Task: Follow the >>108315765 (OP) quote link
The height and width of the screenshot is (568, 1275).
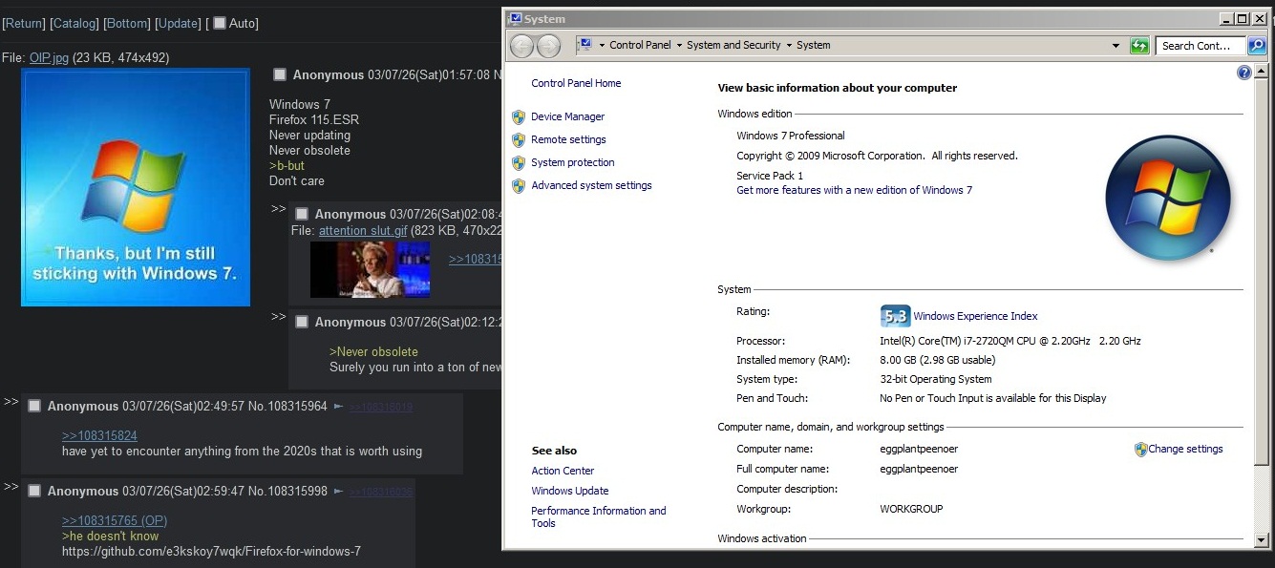Action: [115, 520]
